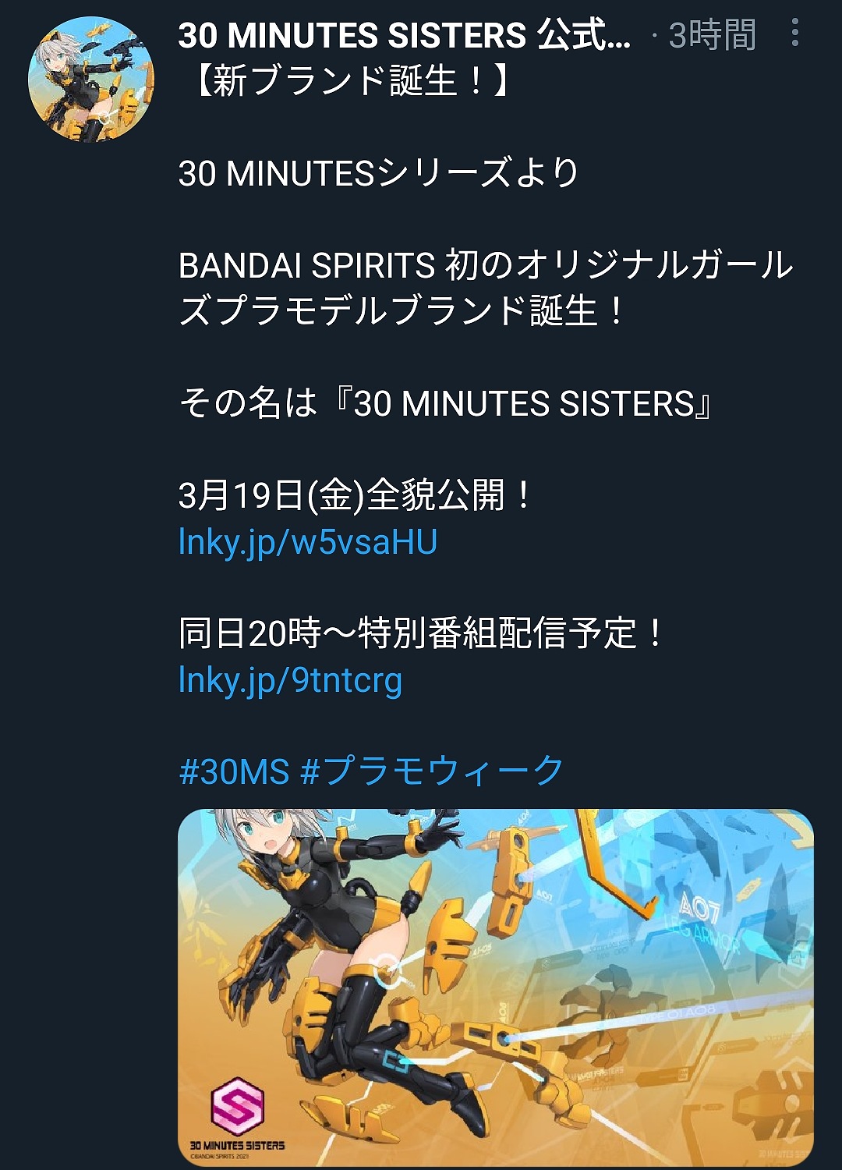Tap the BANDAI SPIRITS 初のオリジナル paragraph

486,288
